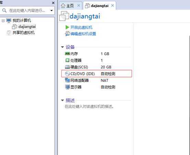Collapse the 描述 section
The image size is (190, 155).
click(x=62, y=100)
